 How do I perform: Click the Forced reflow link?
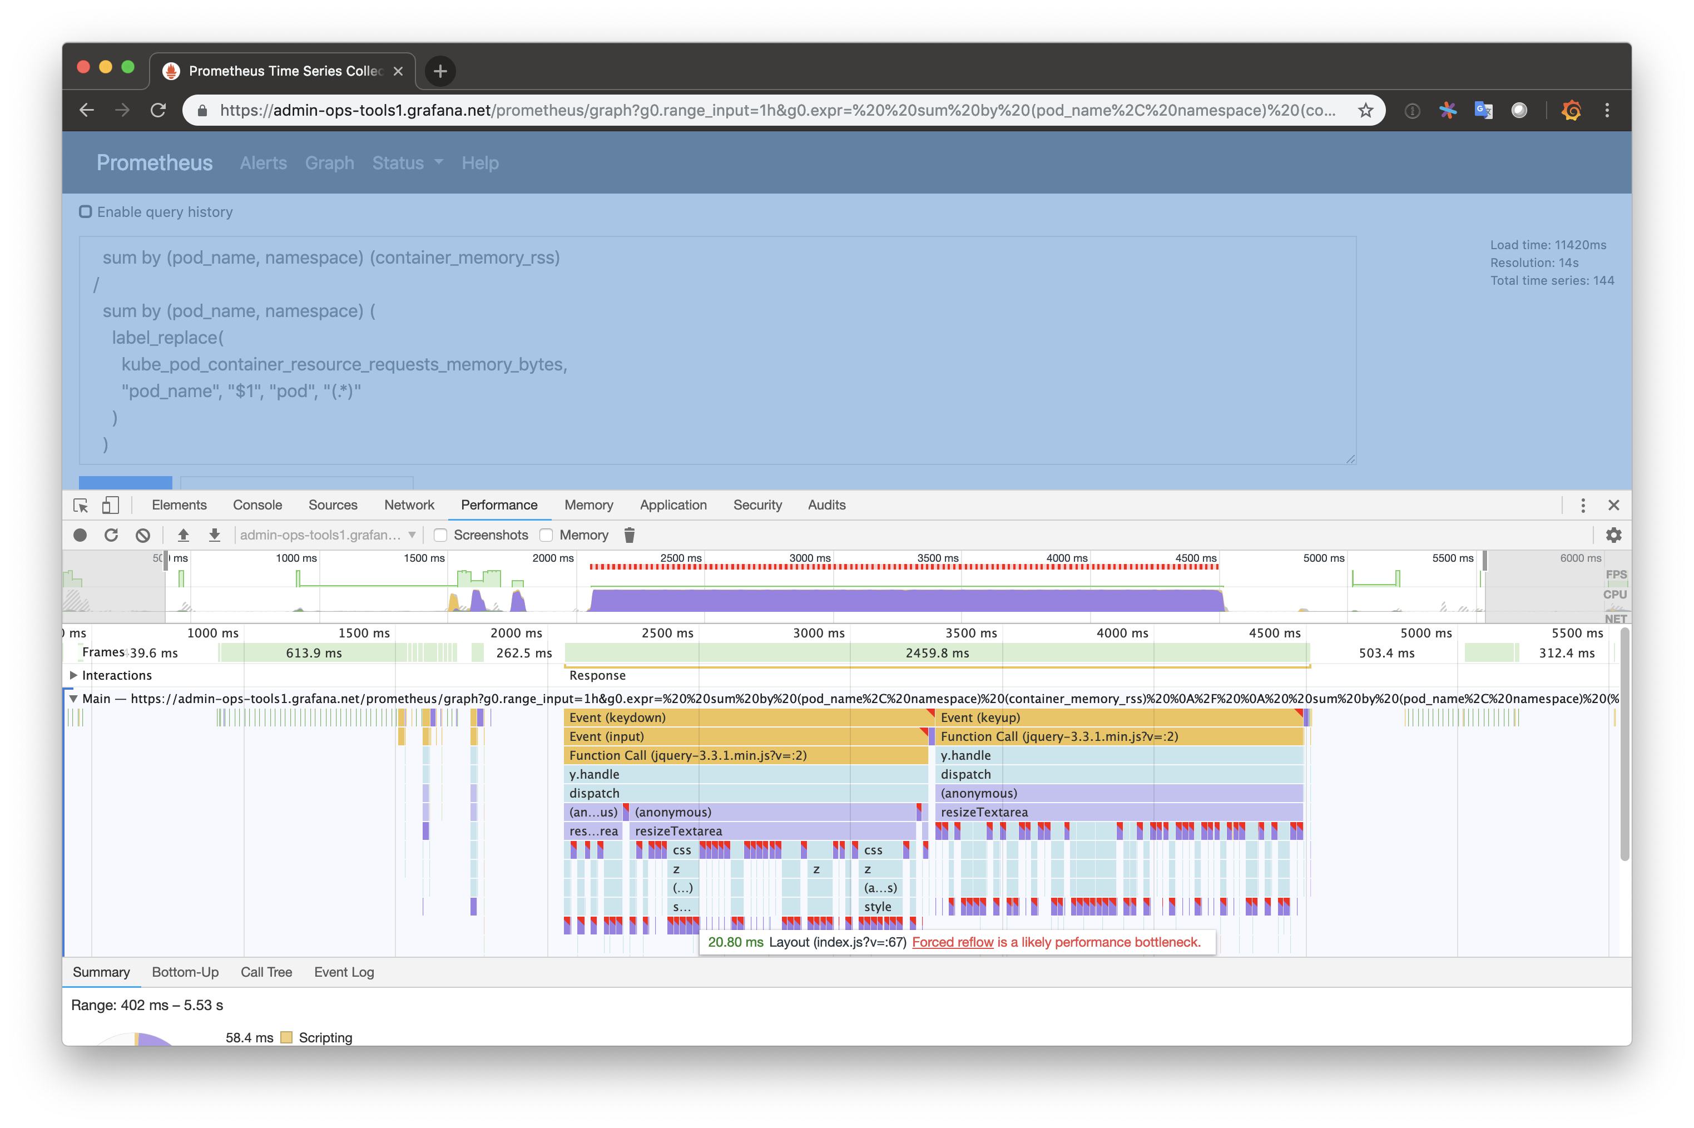[952, 942]
